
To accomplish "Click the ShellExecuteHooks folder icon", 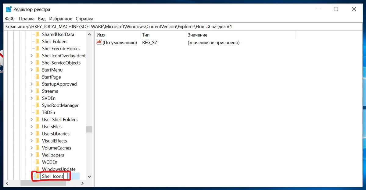I will point(38,48).
